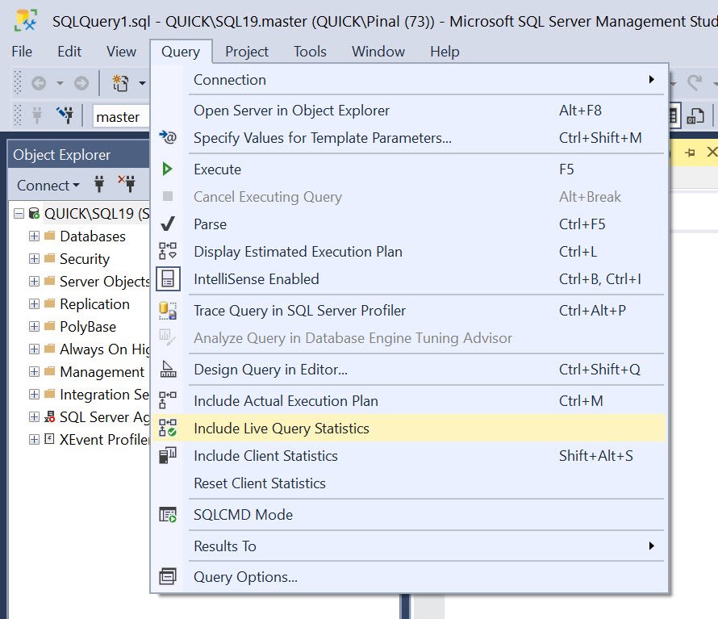Click the Query Options icon
The image size is (718, 619).
(168, 576)
